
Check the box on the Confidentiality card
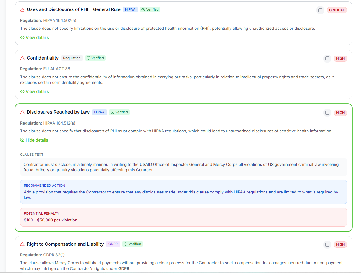coord(327,58)
